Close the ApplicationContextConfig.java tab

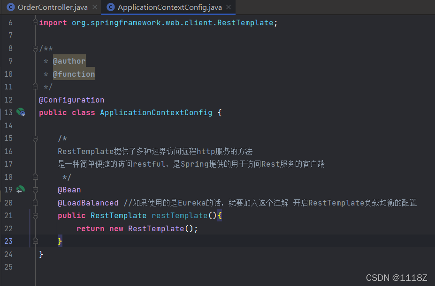(x=229, y=7)
